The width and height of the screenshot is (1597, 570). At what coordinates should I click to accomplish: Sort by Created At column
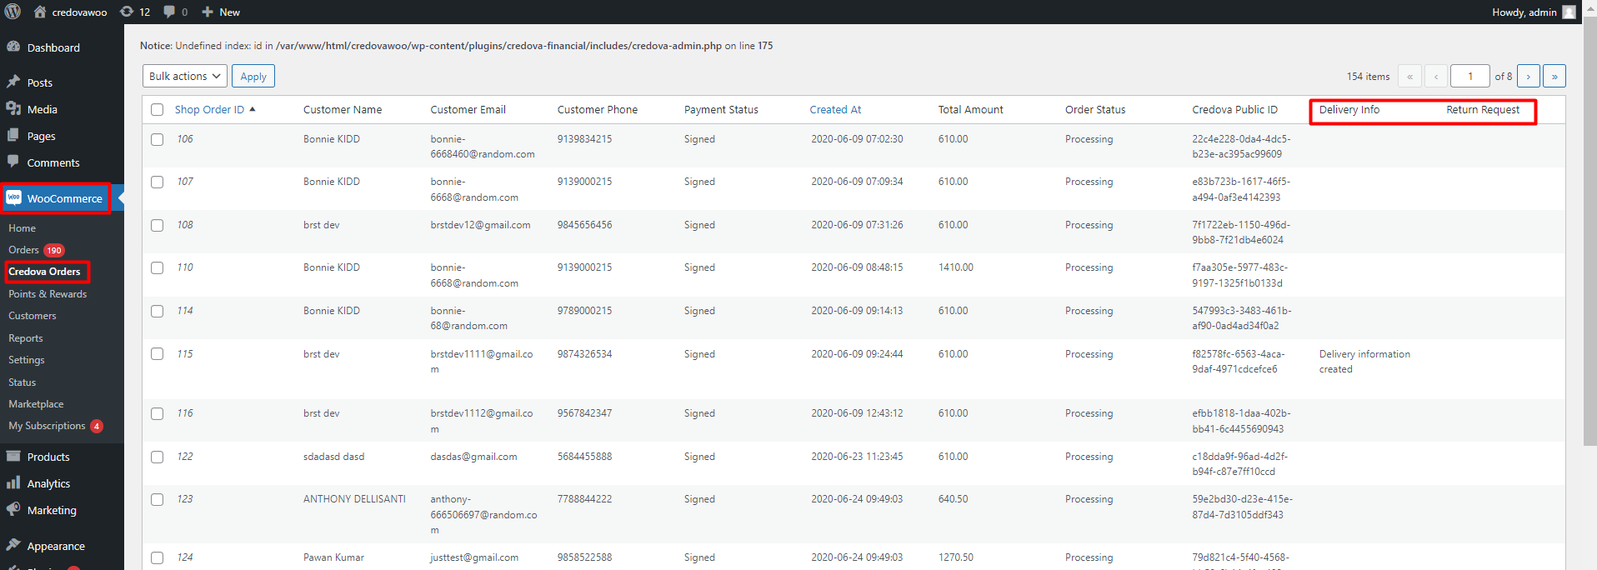click(835, 109)
